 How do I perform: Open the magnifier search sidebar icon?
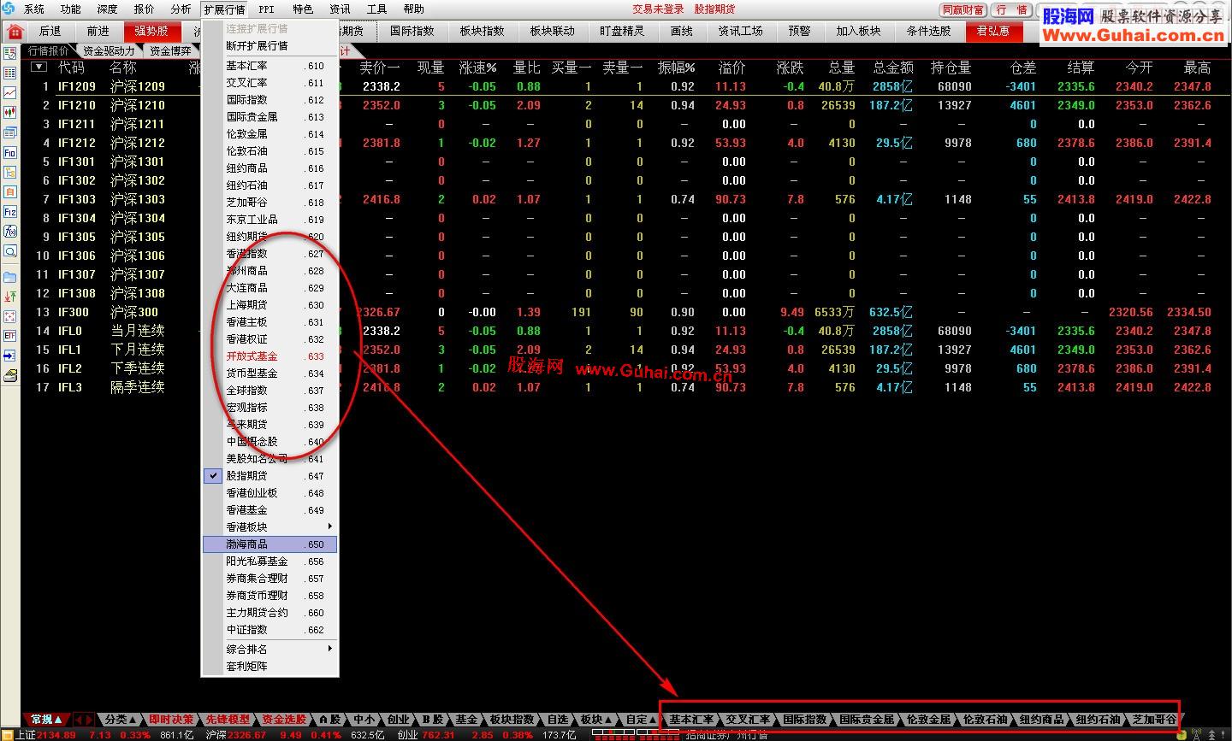(x=9, y=251)
